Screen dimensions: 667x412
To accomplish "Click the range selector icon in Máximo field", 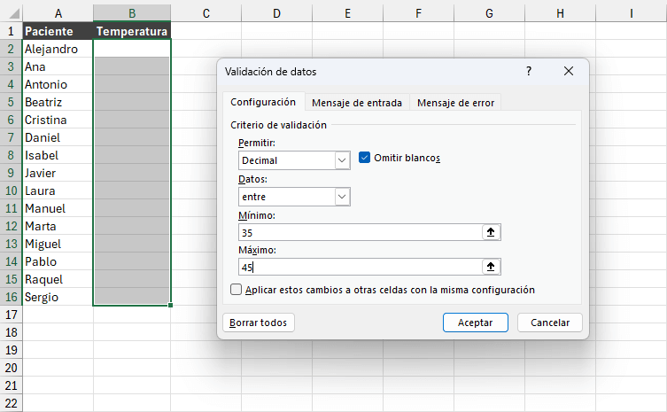I will click(x=491, y=267).
